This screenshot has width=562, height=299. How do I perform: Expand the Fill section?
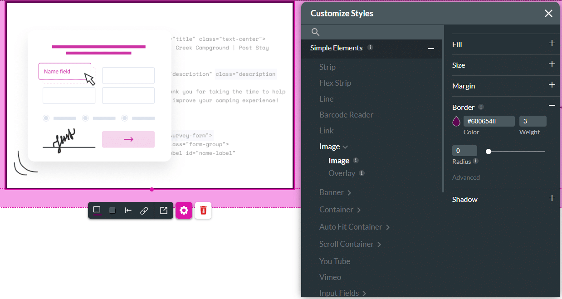[552, 44]
